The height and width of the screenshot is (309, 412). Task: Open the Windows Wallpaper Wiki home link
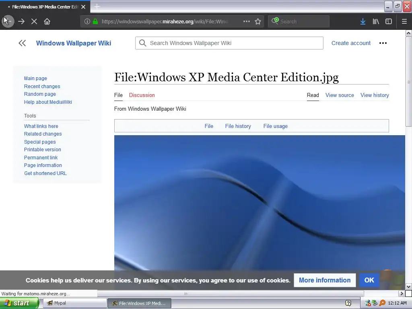74,43
